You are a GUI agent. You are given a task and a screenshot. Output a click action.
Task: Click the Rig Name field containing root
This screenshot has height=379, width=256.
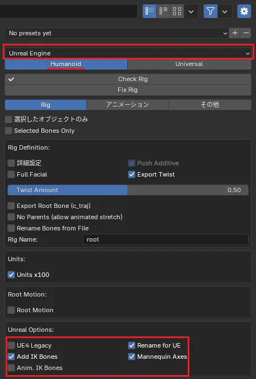tap(165, 239)
